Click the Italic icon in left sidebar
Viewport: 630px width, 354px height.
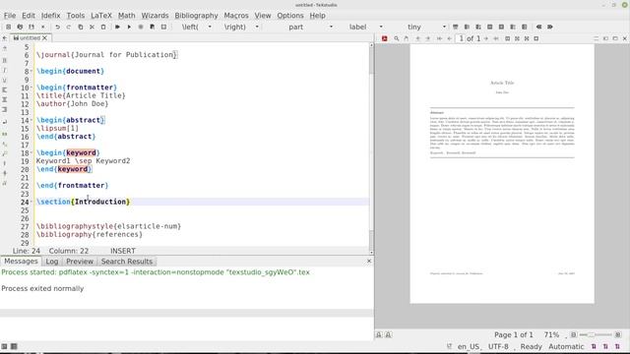point(4,70)
